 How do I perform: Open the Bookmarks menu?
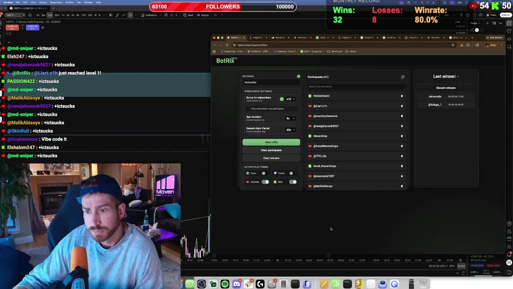pos(56,2)
